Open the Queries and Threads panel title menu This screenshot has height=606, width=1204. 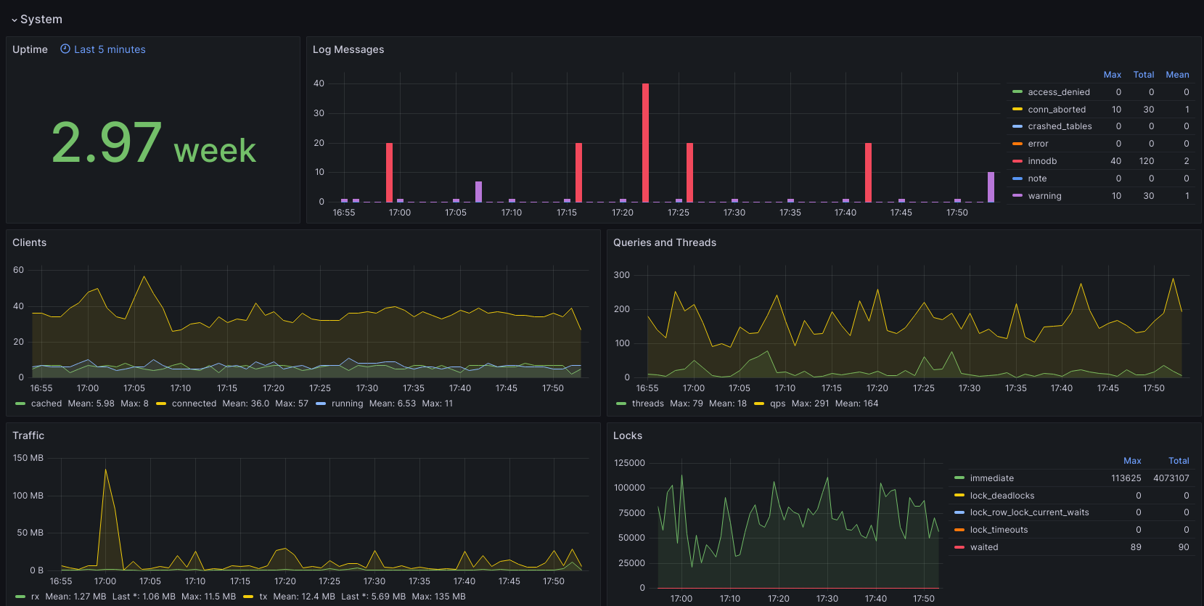click(x=664, y=242)
